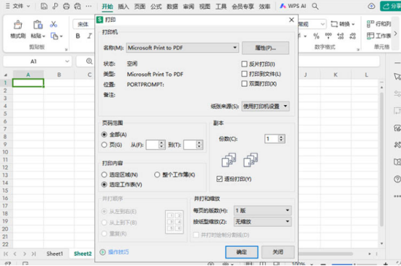Viewport: 401px width, 266px height.
Task: Click the decrease decimal icon
Action: click(353, 36)
